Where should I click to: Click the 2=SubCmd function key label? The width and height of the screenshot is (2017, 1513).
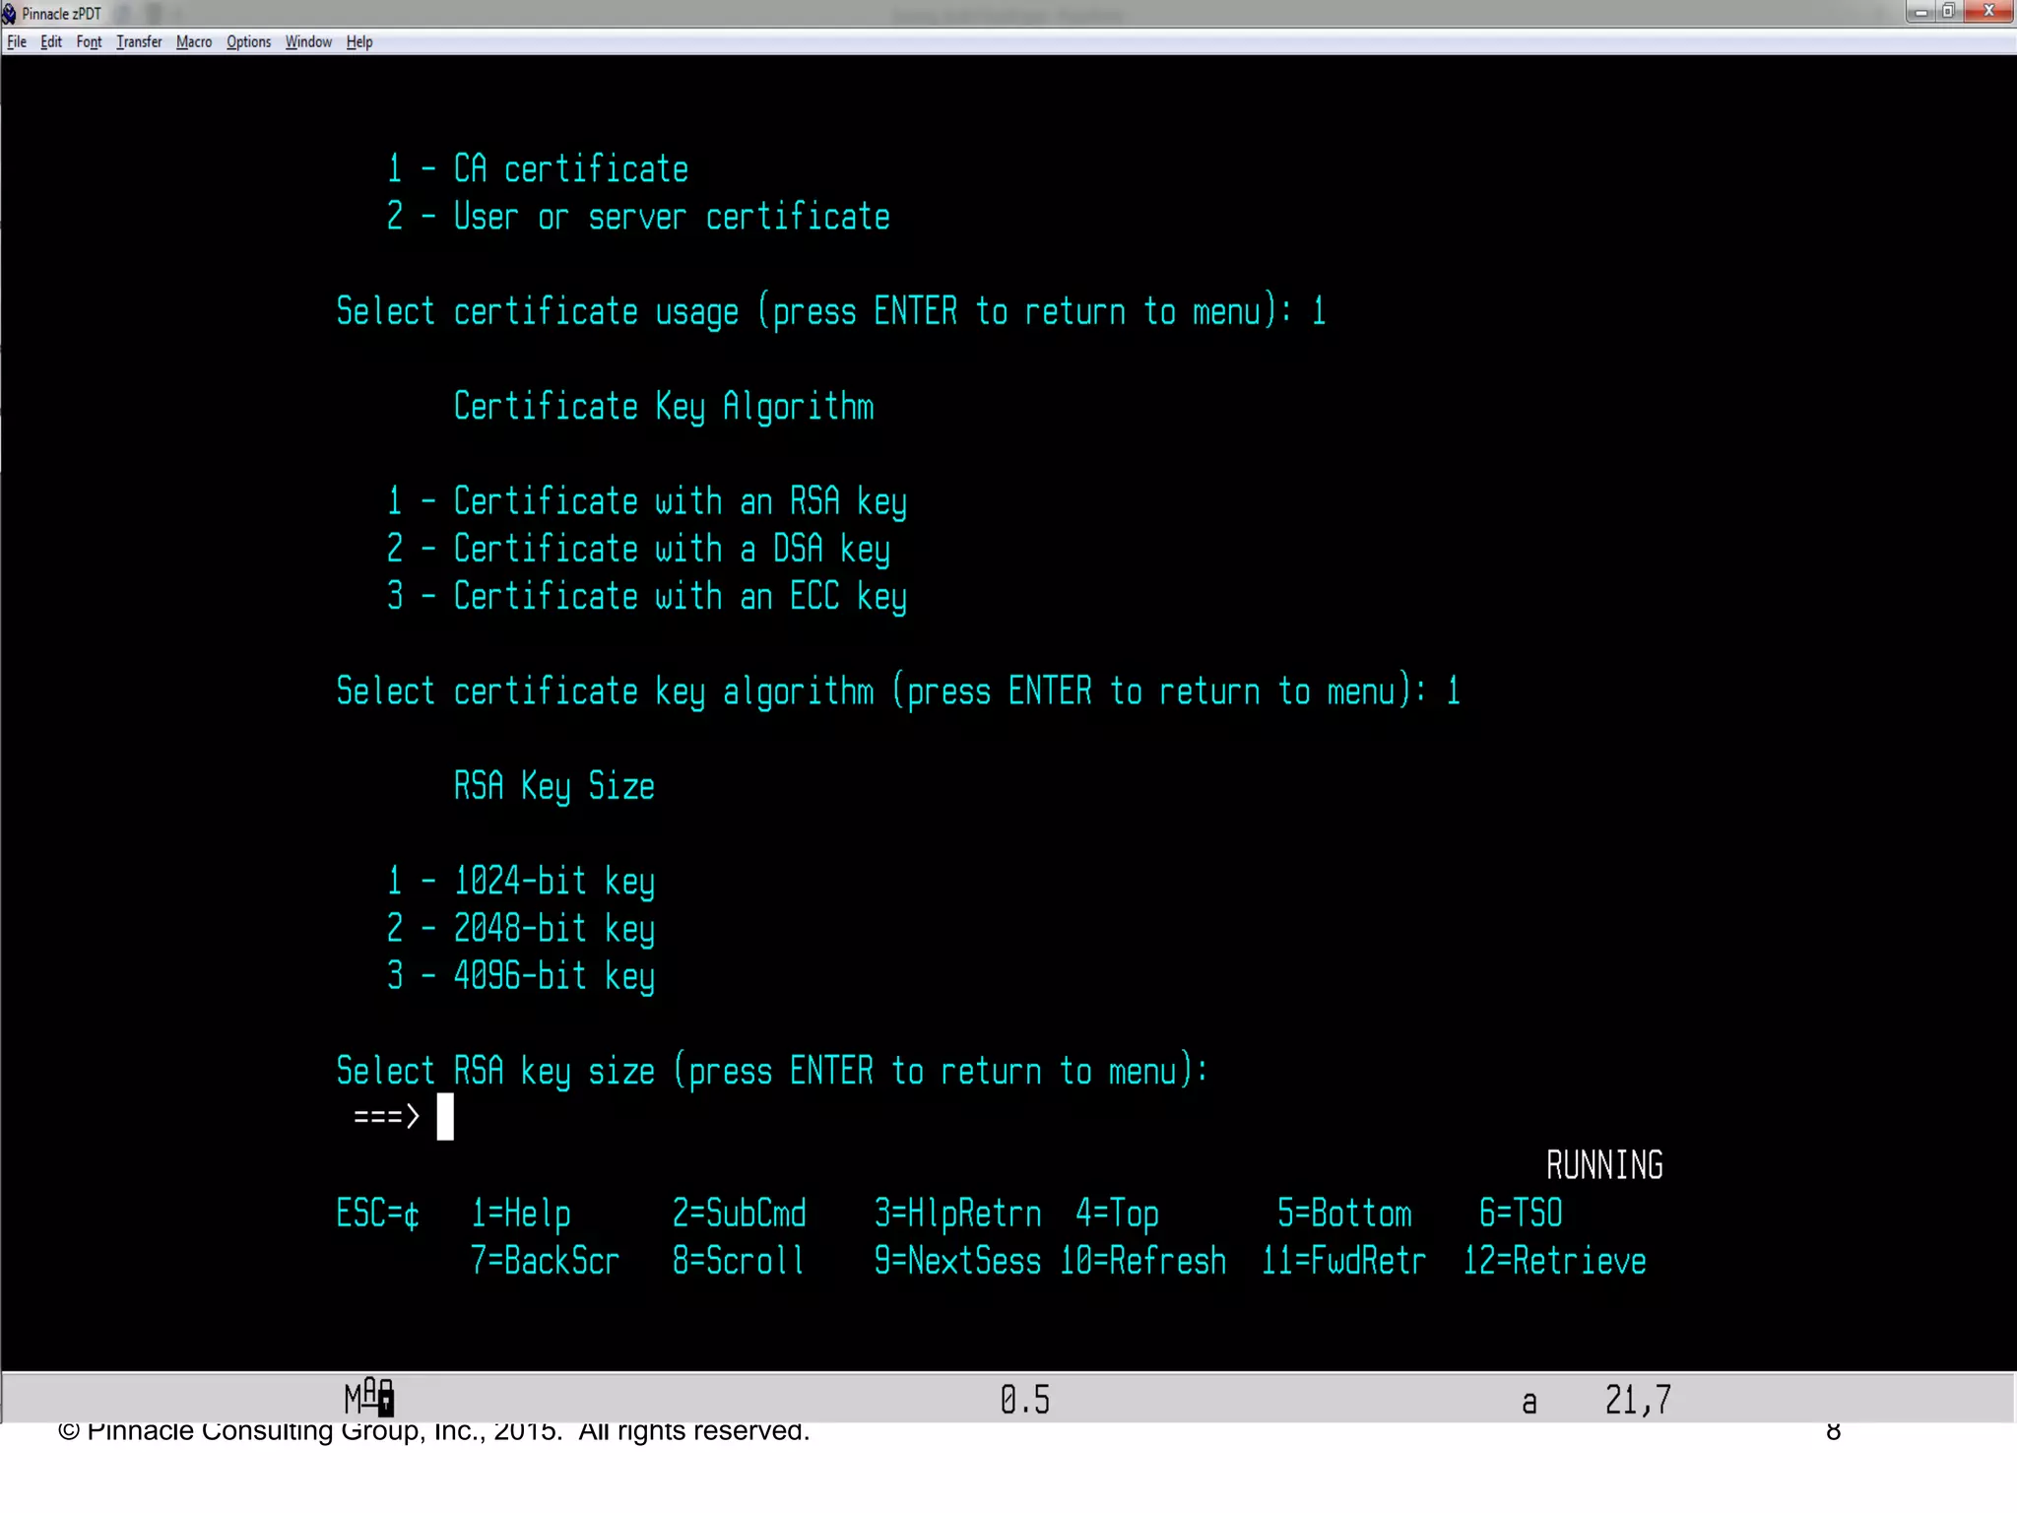click(739, 1214)
